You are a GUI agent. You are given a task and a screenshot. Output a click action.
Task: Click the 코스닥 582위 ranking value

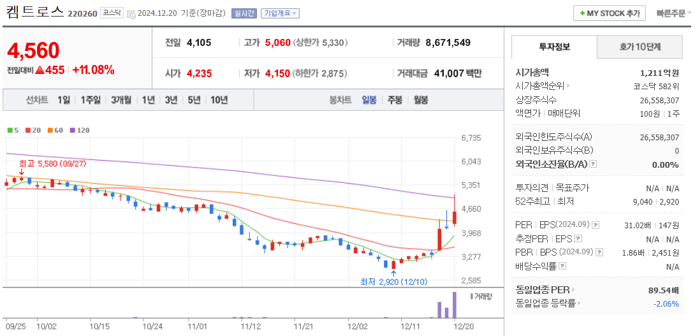pos(657,86)
